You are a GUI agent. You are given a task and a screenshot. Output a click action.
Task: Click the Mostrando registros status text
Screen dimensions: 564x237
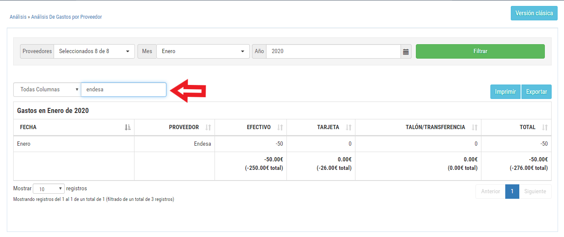pos(94,199)
